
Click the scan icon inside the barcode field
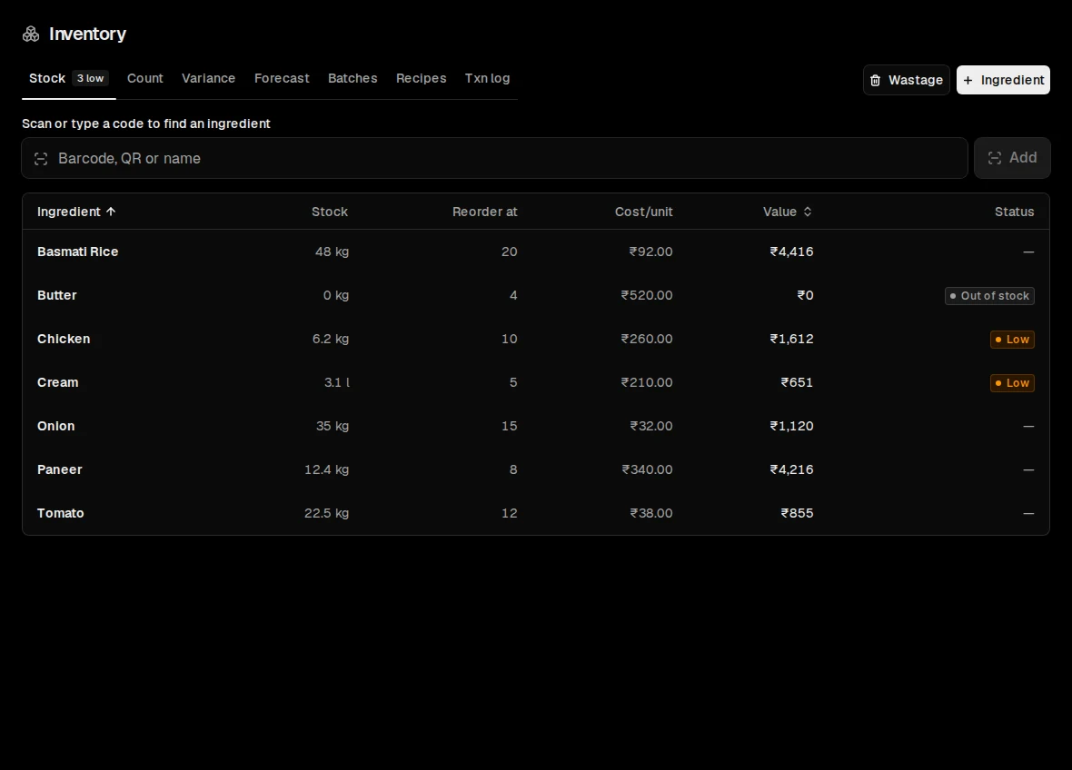[x=41, y=159]
